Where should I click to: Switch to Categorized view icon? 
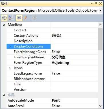click(4, 18)
